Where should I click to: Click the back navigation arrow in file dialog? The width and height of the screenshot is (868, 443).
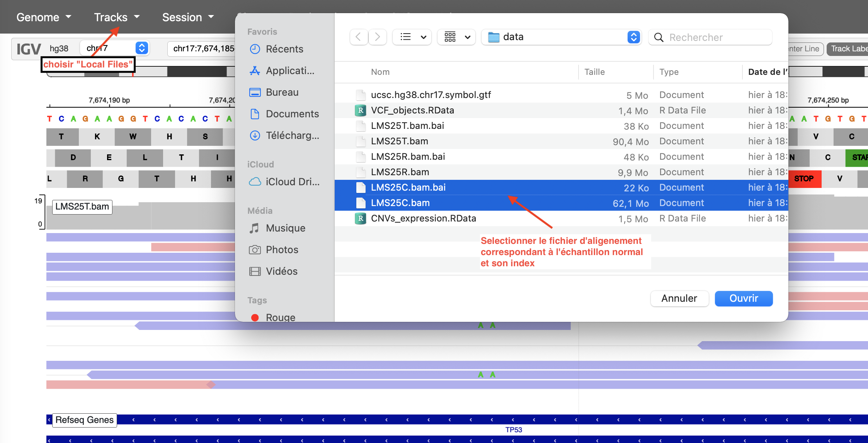[x=358, y=37]
